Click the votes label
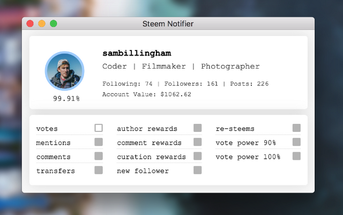343x215 pixels. (x=47, y=129)
